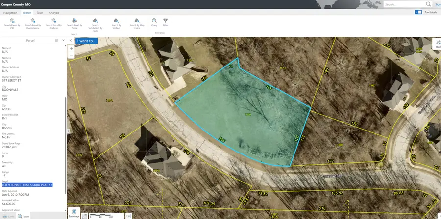Click the magnifier in the global search box
441x219 pixels.
point(428,4)
